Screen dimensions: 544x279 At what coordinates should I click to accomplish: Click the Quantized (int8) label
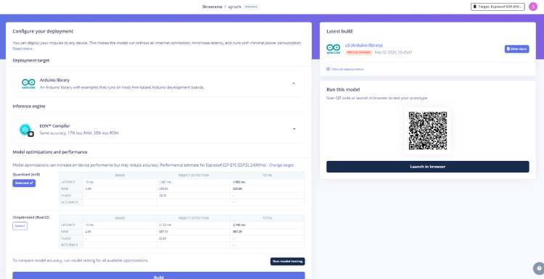click(x=26, y=175)
